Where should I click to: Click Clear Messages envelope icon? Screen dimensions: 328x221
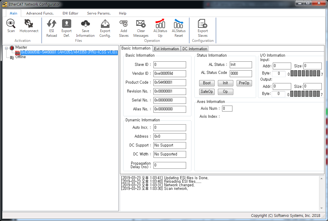tap(141, 23)
